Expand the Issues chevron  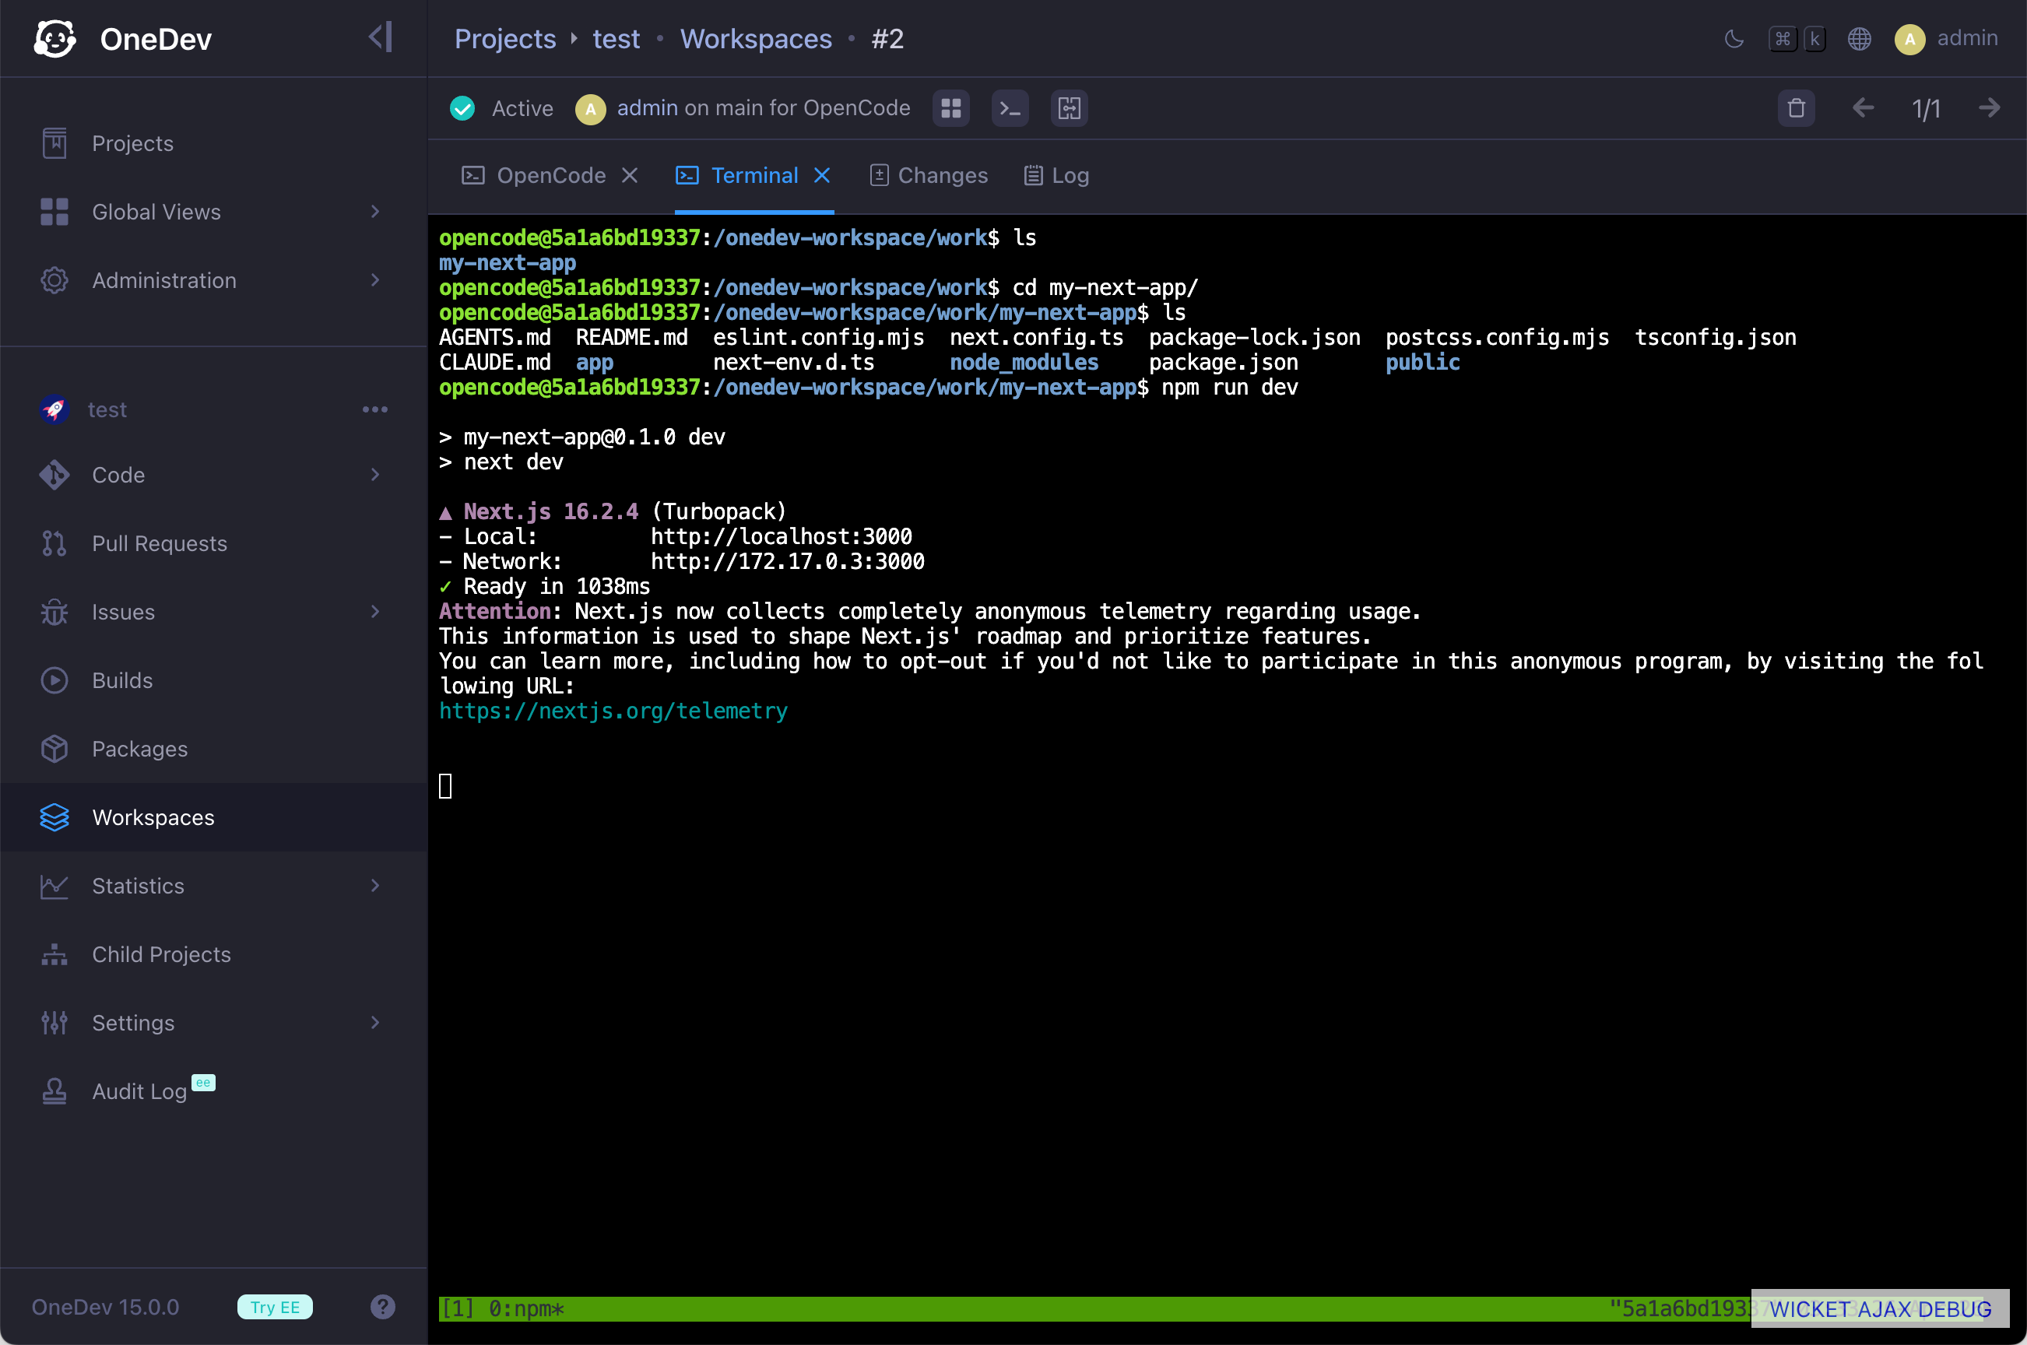point(375,612)
